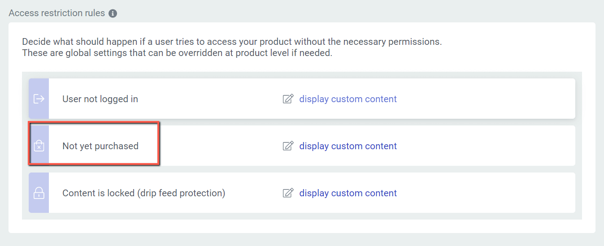Open display custom content for Content is locked

[x=348, y=193]
